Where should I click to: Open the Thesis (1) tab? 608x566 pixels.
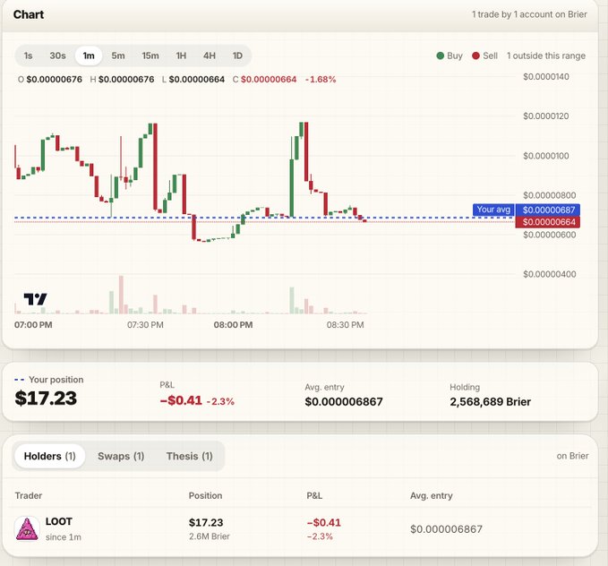[x=190, y=456]
